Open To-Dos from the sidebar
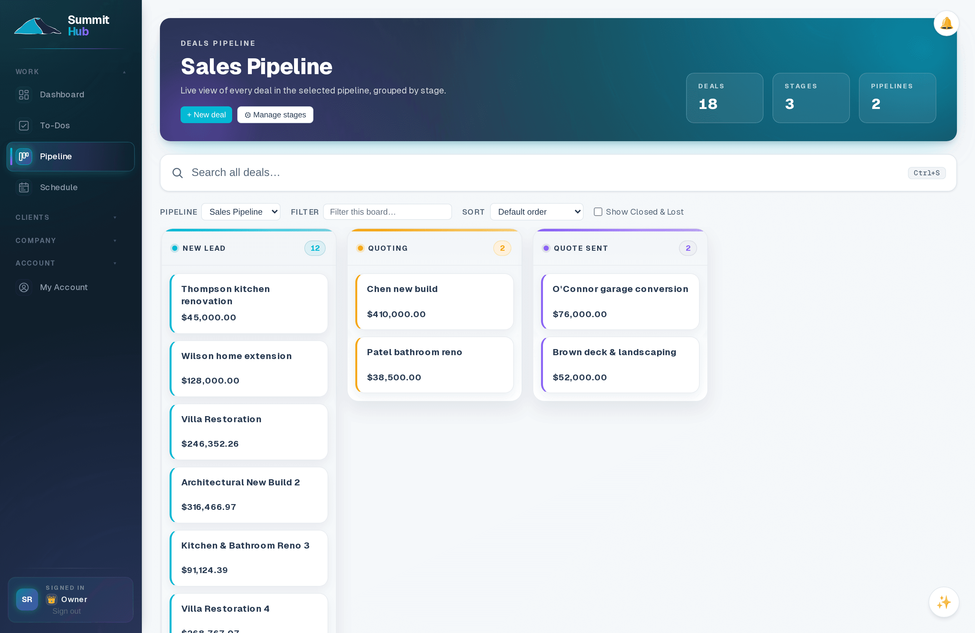 tap(71, 126)
